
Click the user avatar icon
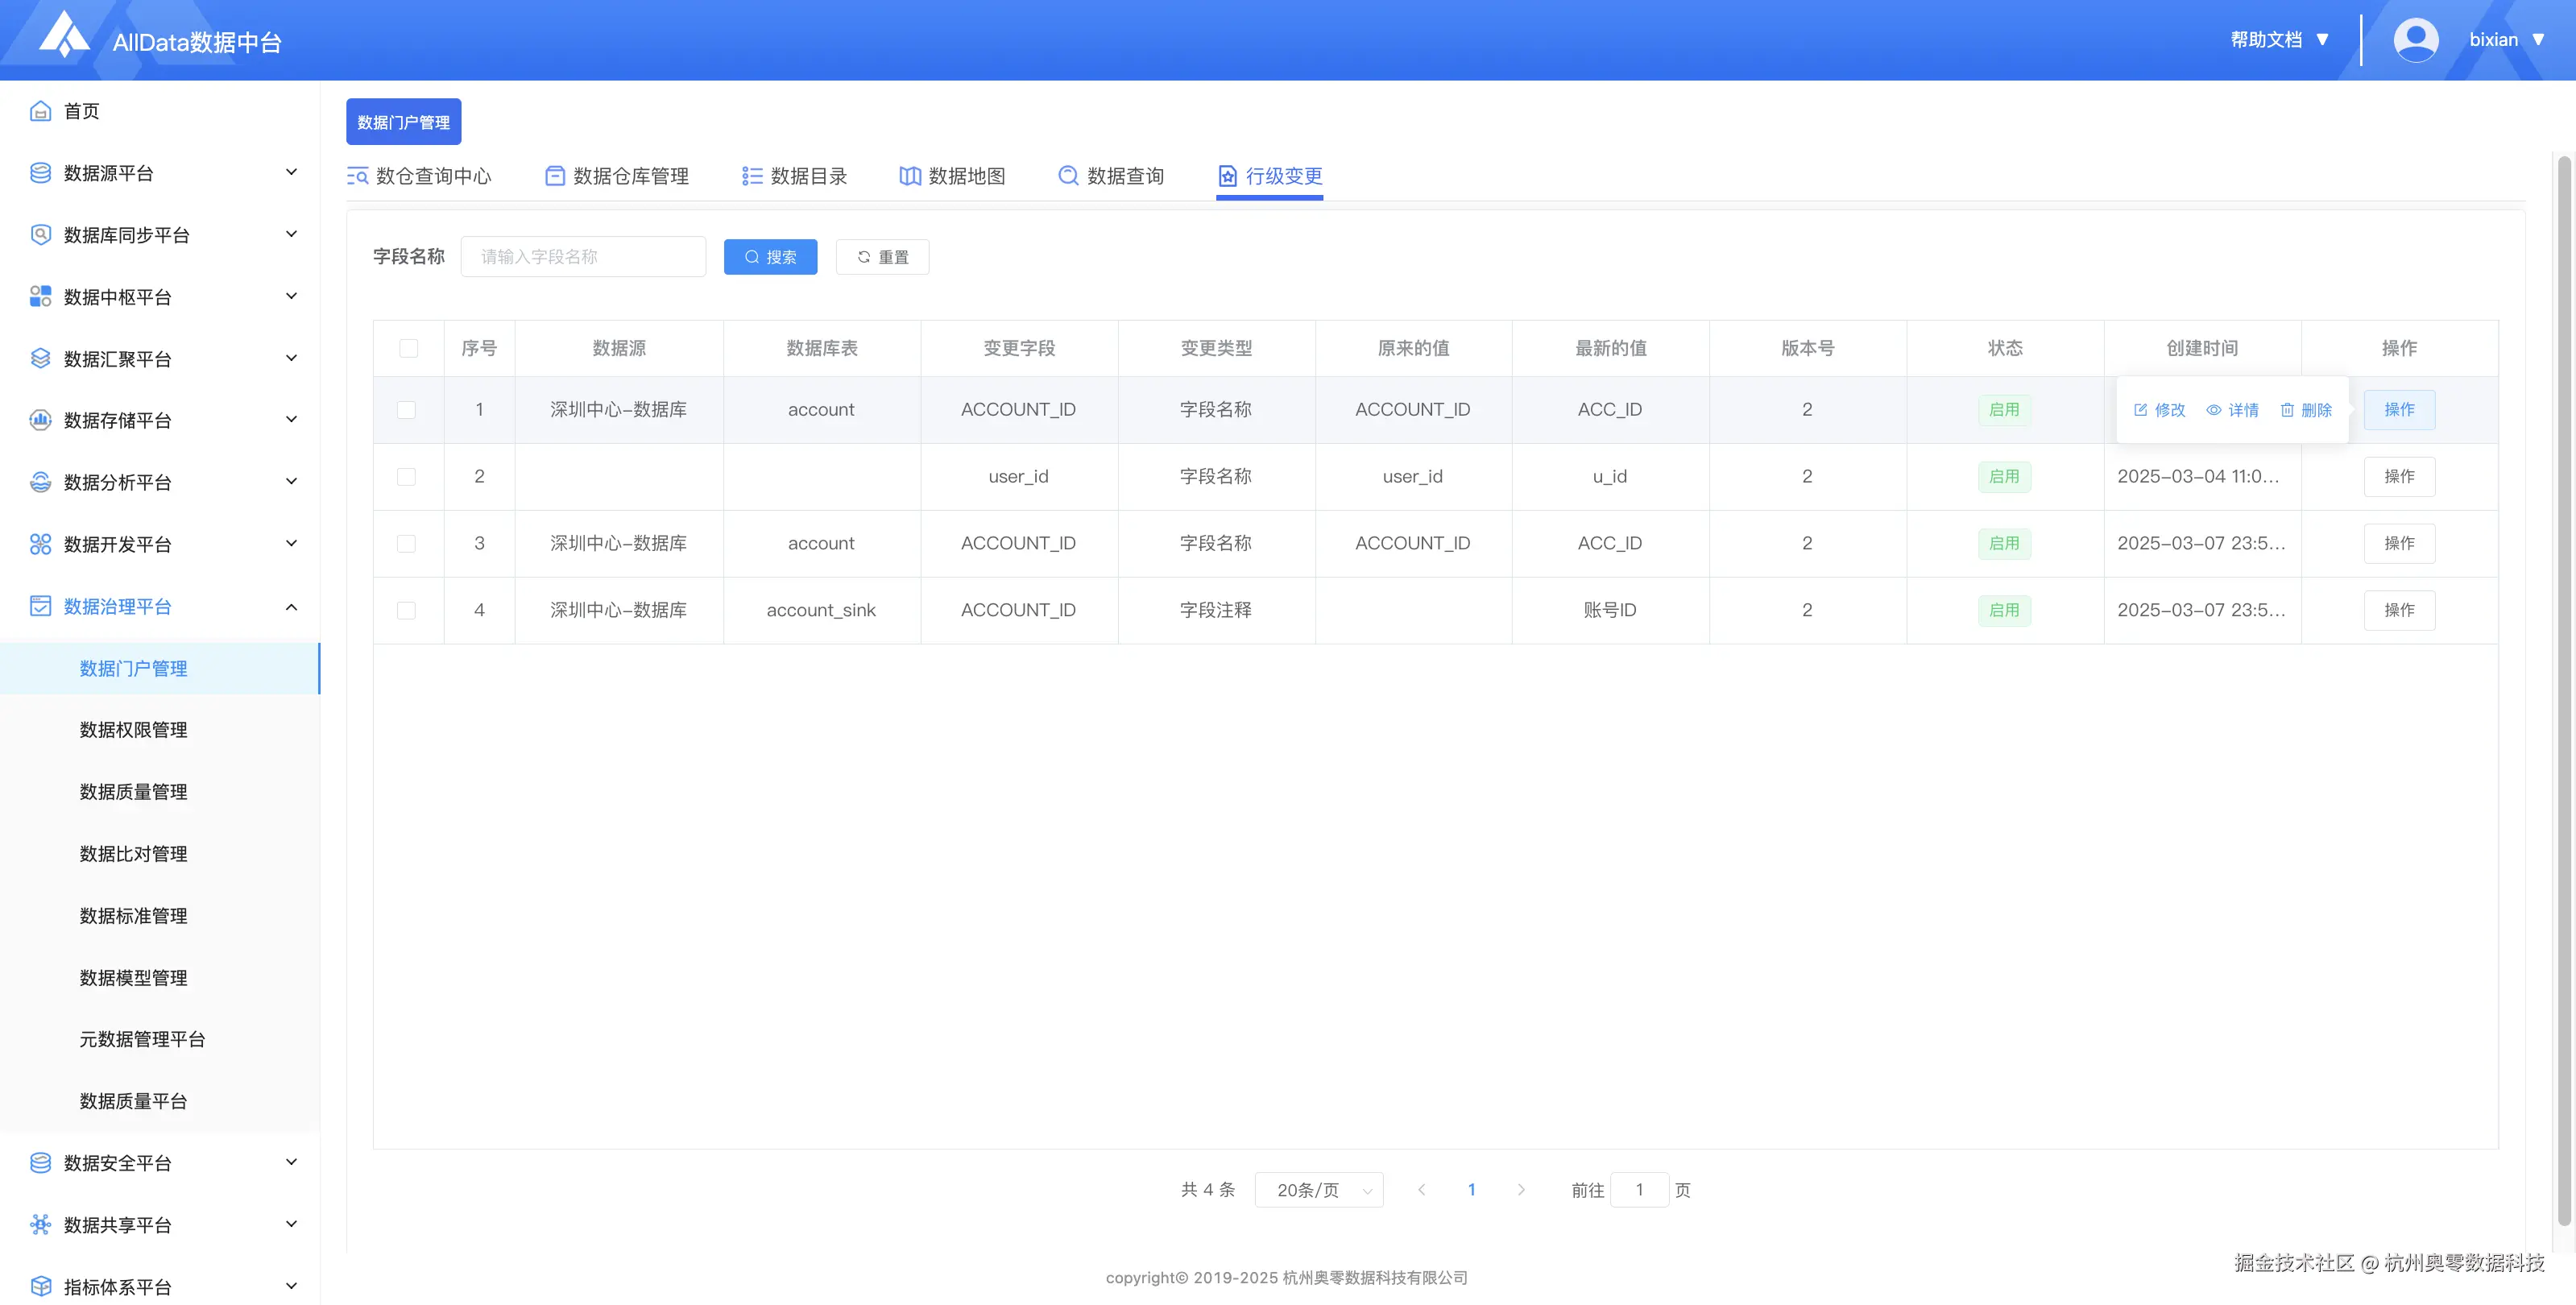2415,40
